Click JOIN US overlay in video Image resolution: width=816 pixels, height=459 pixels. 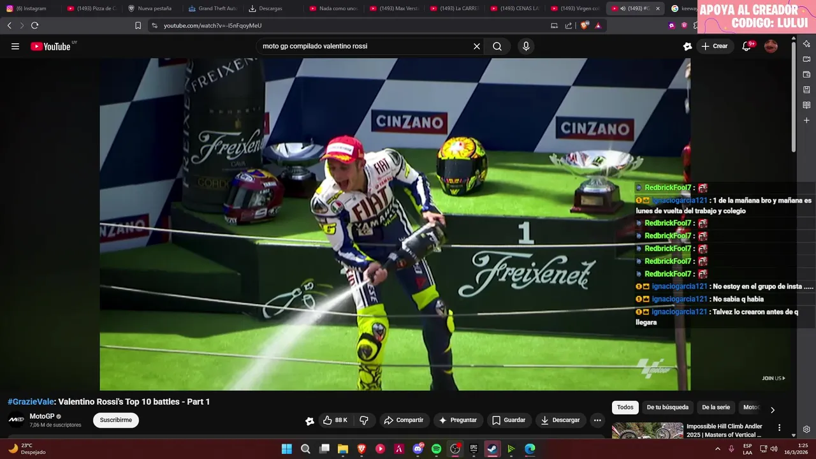773,378
